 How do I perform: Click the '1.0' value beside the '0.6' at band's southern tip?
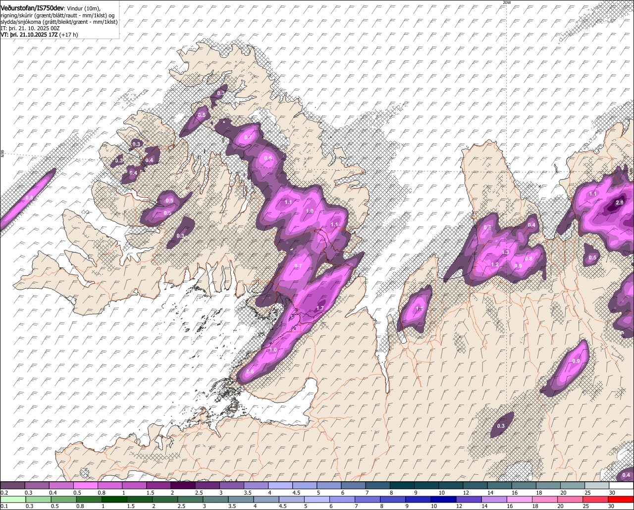tap(273, 350)
